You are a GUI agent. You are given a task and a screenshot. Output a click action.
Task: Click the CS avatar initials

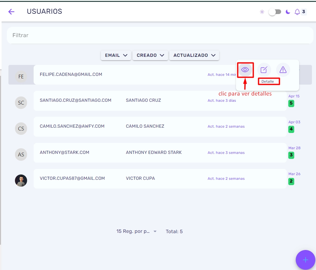[x=21, y=129]
